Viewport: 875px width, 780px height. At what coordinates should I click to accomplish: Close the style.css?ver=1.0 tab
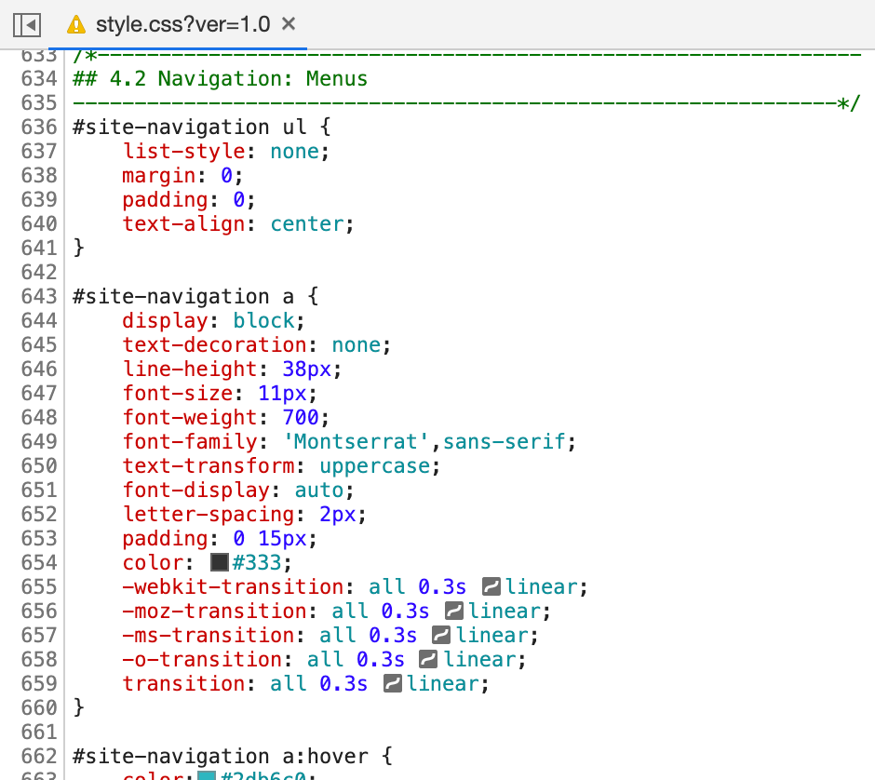tap(289, 24)
